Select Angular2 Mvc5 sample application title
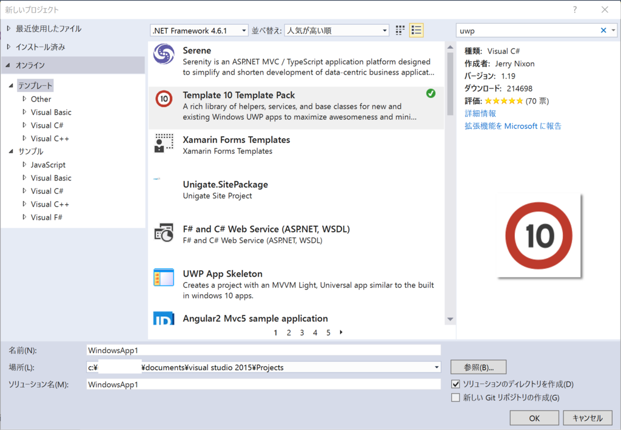Image resolution: width=621 pixels, height=430 pixels. click(x=255, y=319)
